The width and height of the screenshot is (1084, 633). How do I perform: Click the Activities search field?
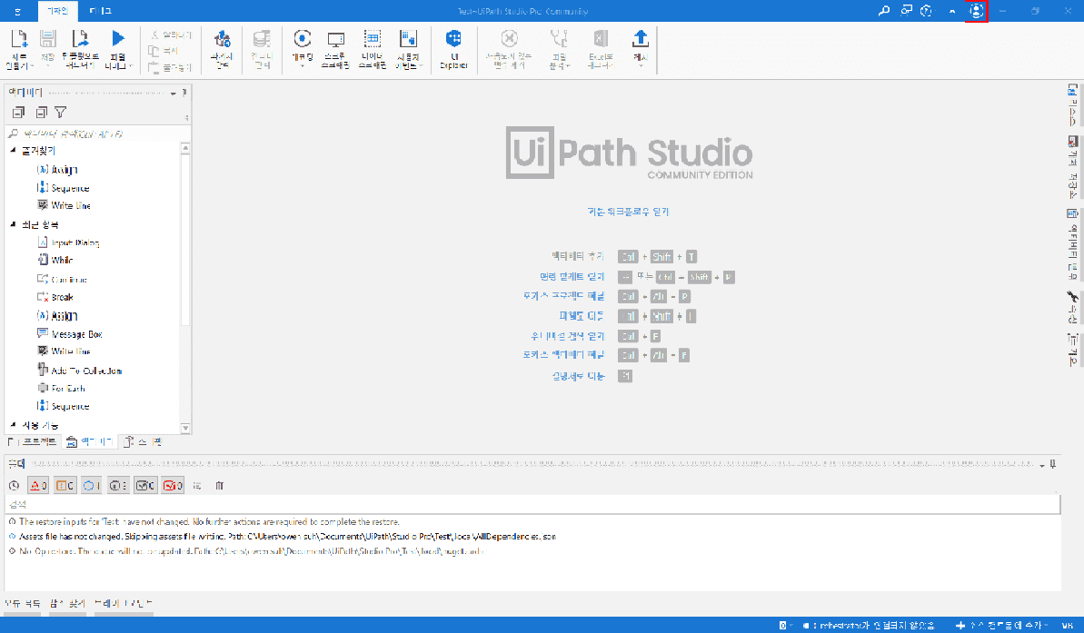tap(95, 134)
